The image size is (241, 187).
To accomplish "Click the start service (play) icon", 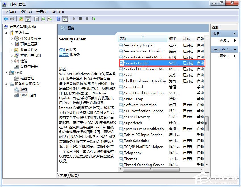I will 74,19.
